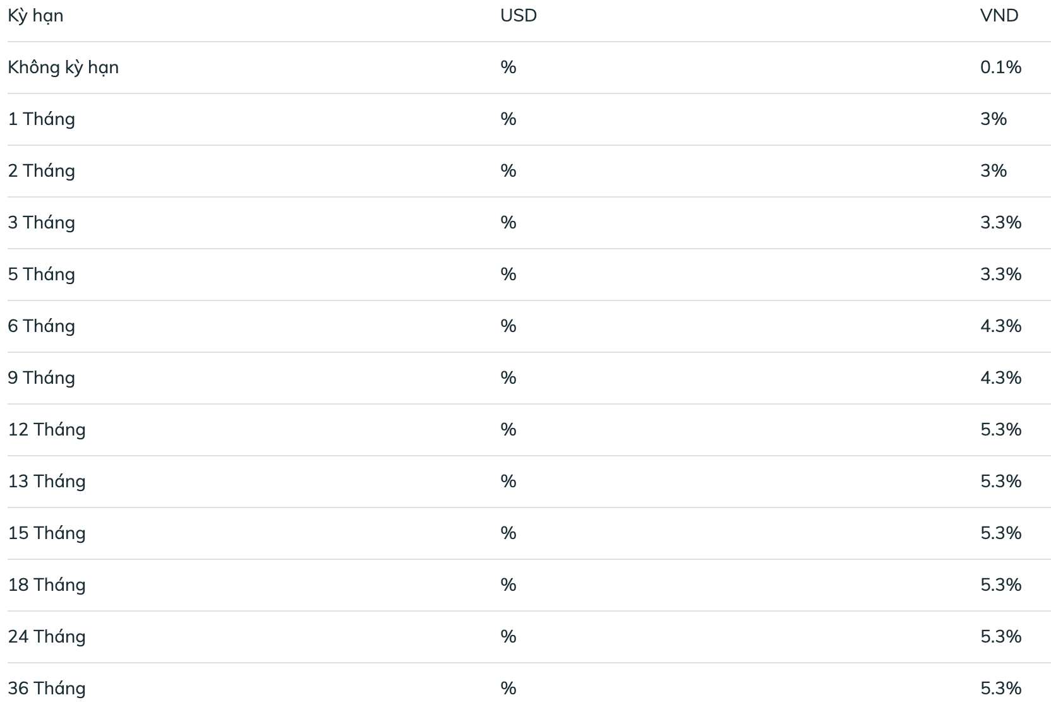Click the VND rate for 9 Tháng

[1000, 378]
